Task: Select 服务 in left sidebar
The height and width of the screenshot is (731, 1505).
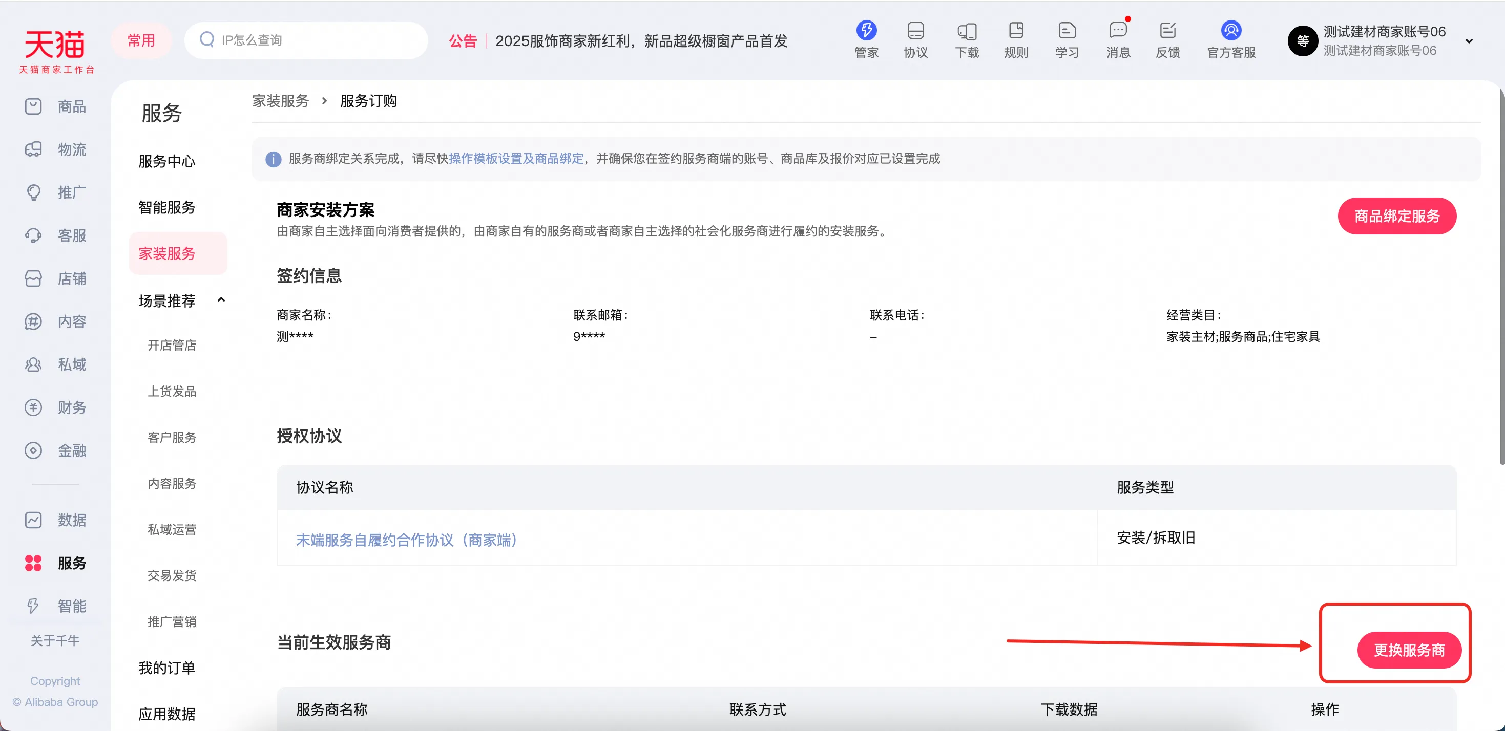Action: [x=55, y=563]
